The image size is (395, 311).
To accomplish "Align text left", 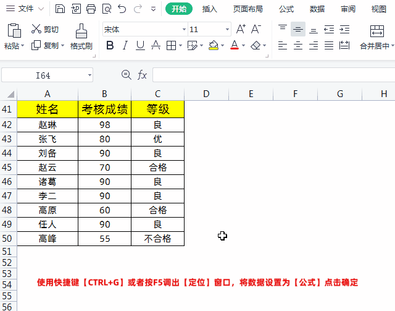I will (x=283, y=45).
